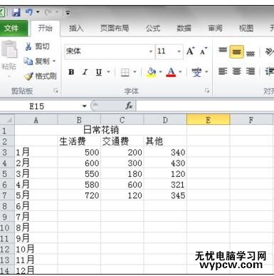Toggle underline formatting
The height and width of the screenshot is (276, 274).
click(x=99, y=72)
